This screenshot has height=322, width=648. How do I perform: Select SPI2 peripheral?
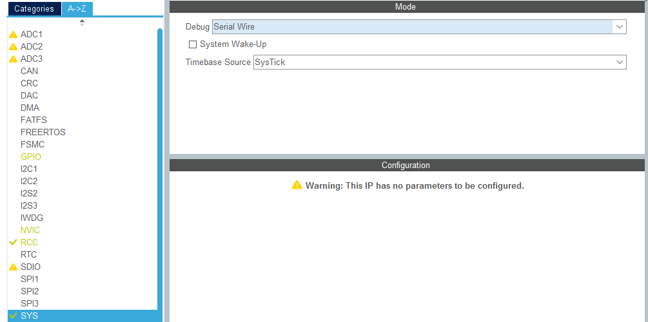pos(30,292)
